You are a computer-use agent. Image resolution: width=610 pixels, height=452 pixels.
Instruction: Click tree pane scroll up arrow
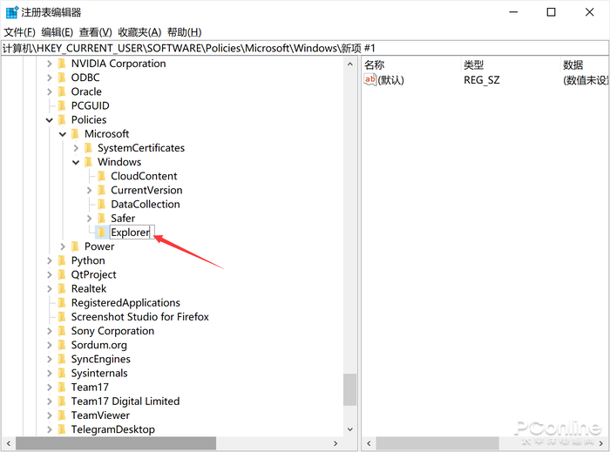point(349,64)
